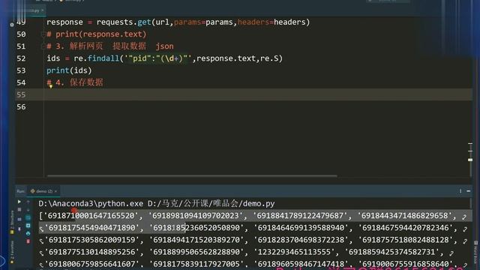The height and width of the screenshot is (270, 480).
Task: Click line number 55 in the gutter
Action: pos(21,94)
